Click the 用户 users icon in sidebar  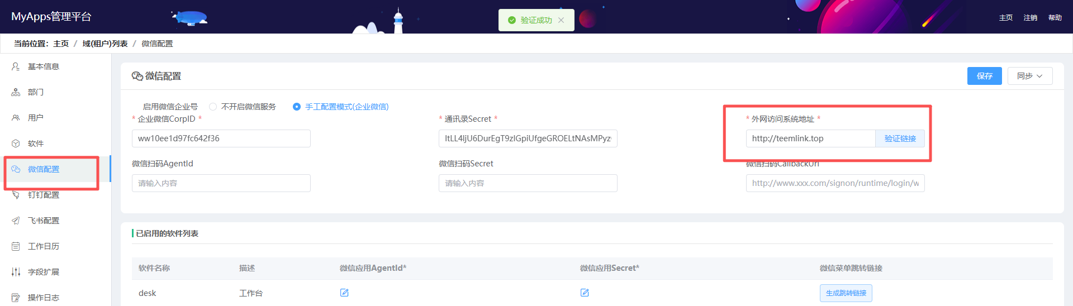click(16, 118)
